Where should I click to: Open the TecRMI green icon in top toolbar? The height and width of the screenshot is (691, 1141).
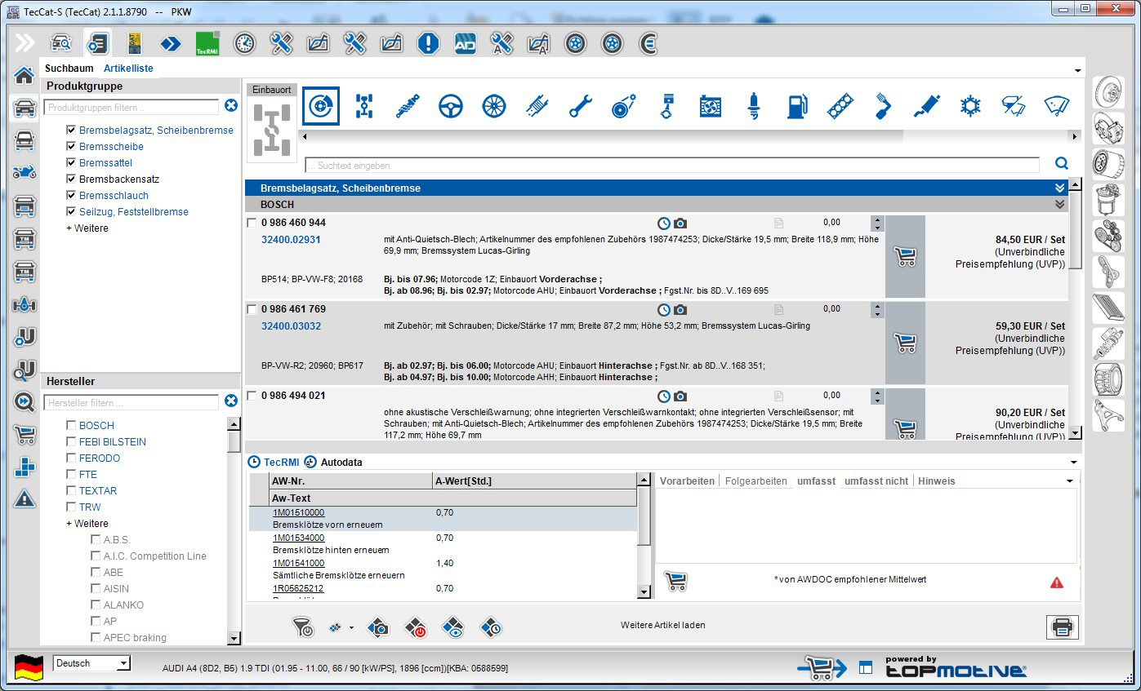[207, 43]
